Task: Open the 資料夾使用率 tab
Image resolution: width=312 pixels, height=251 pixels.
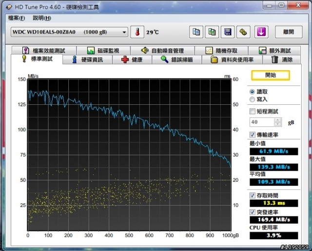Action: 232,59
